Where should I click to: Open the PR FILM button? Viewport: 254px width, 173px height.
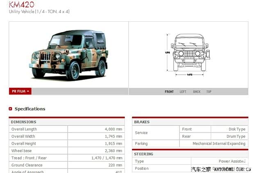tap(20, 91)
